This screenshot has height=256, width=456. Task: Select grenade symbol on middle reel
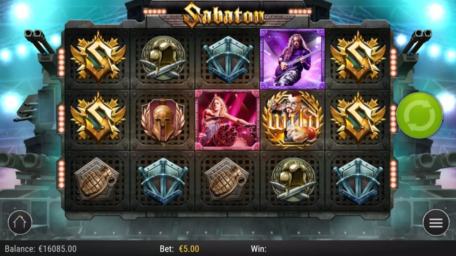[227, 180]
